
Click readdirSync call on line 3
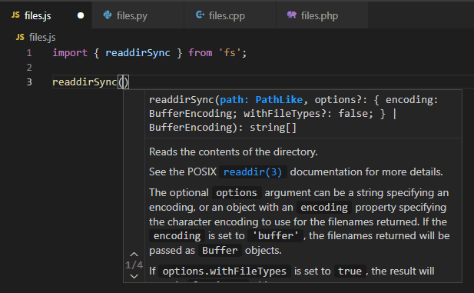pyautogui.click(x=85, y=82)
